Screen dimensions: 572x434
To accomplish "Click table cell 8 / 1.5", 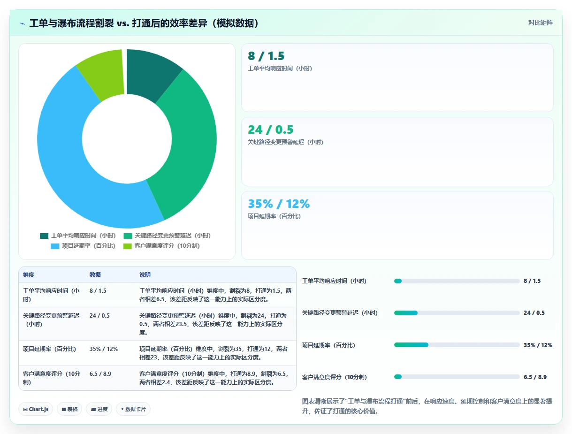I will (98, 291).
